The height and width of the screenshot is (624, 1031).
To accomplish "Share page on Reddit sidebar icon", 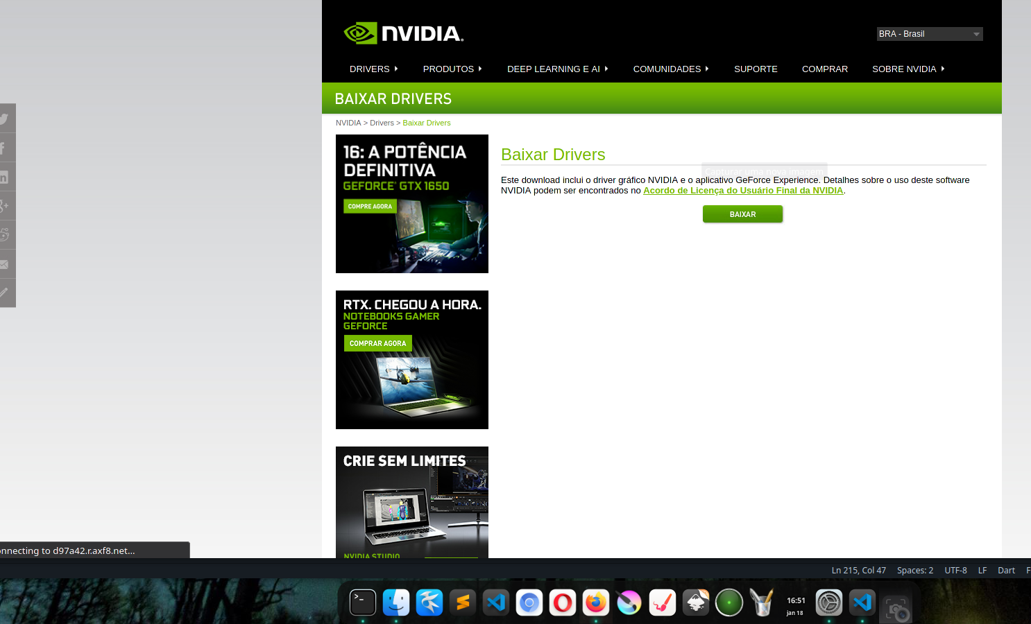I will (6, 235).
